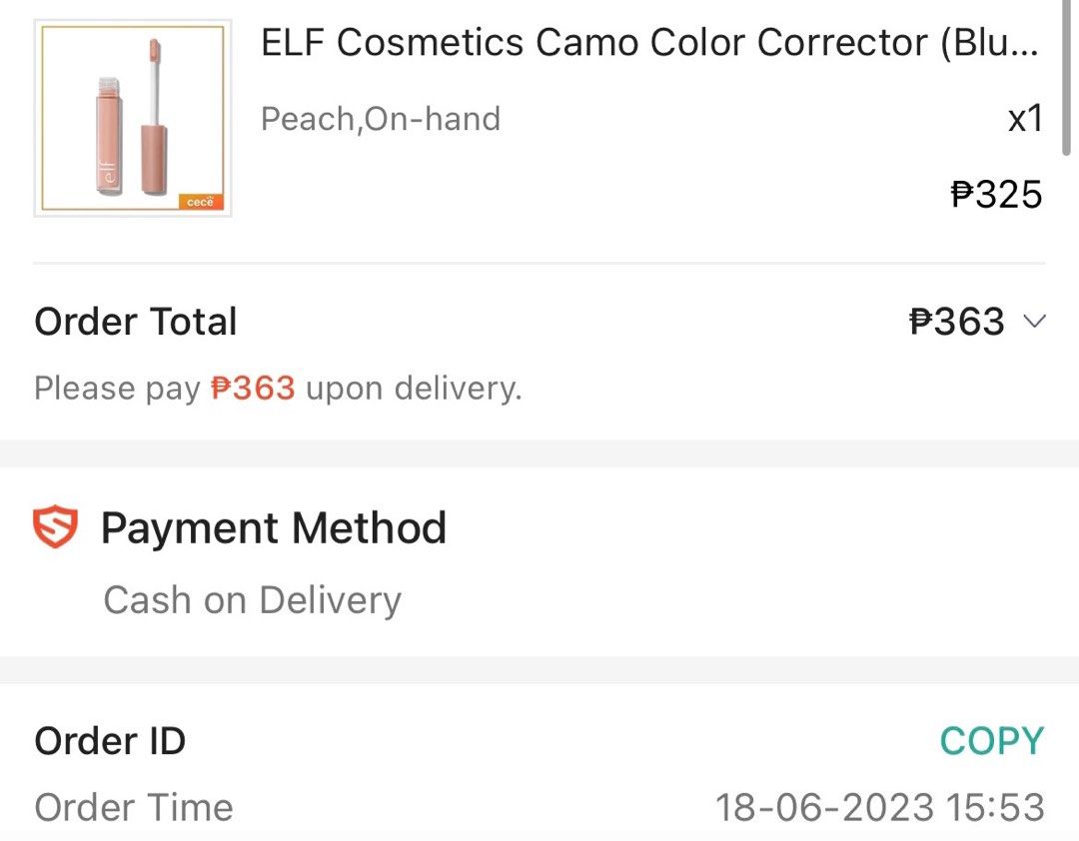Viewport: 1079px width, 841px height.
Task: Tap the ELF concealer product thumbnail
Action: [132, 120]
